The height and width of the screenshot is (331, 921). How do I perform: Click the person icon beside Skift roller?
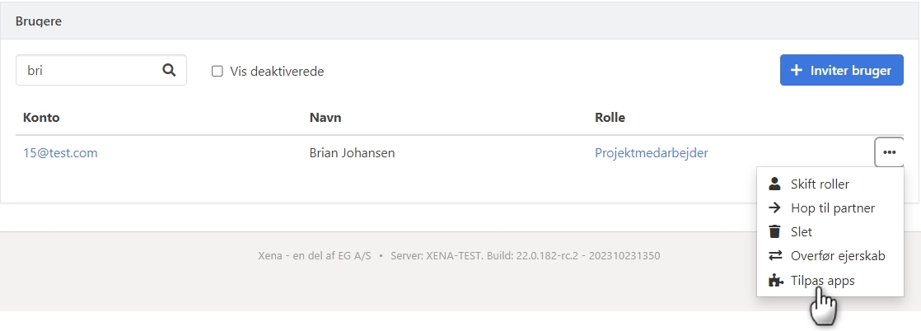tap(774, 184)
